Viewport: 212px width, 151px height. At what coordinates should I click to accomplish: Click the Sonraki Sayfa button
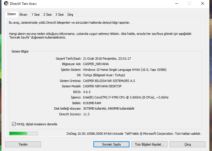click(111, 144)
